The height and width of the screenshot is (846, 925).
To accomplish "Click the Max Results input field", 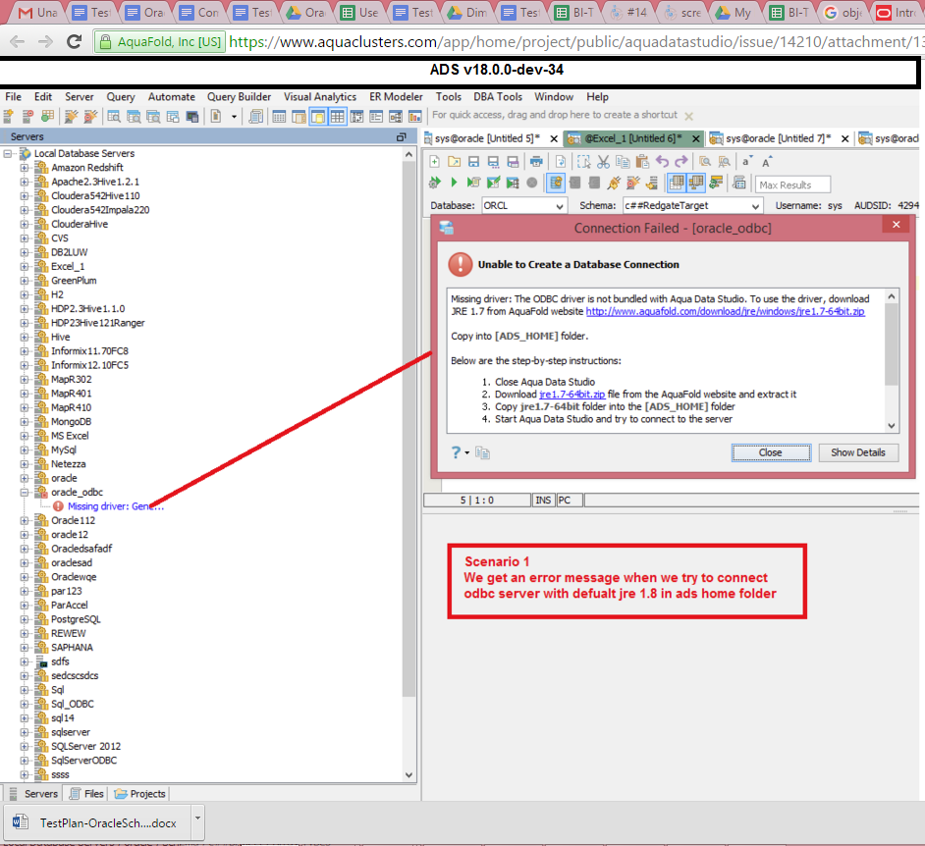I will [x=792, y=185].
